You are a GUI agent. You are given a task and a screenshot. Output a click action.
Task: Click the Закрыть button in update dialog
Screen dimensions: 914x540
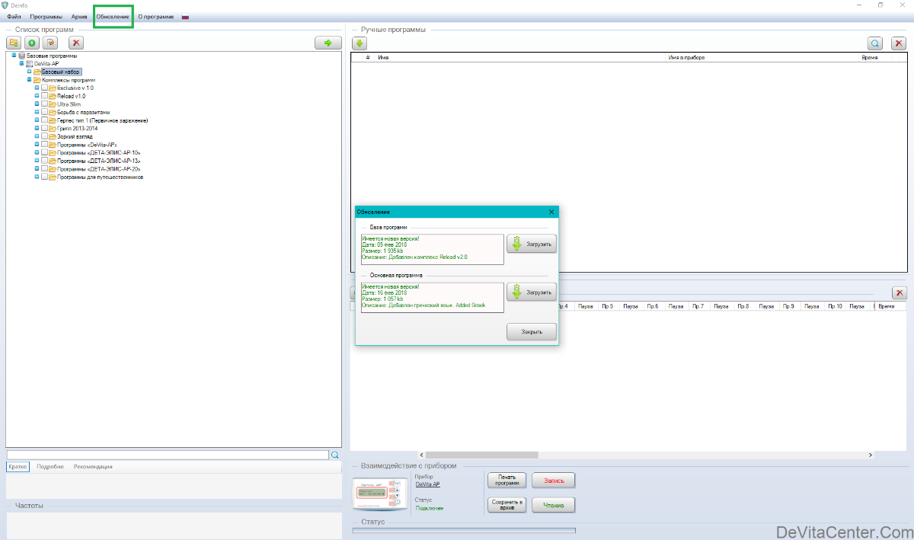click(531, 332)
